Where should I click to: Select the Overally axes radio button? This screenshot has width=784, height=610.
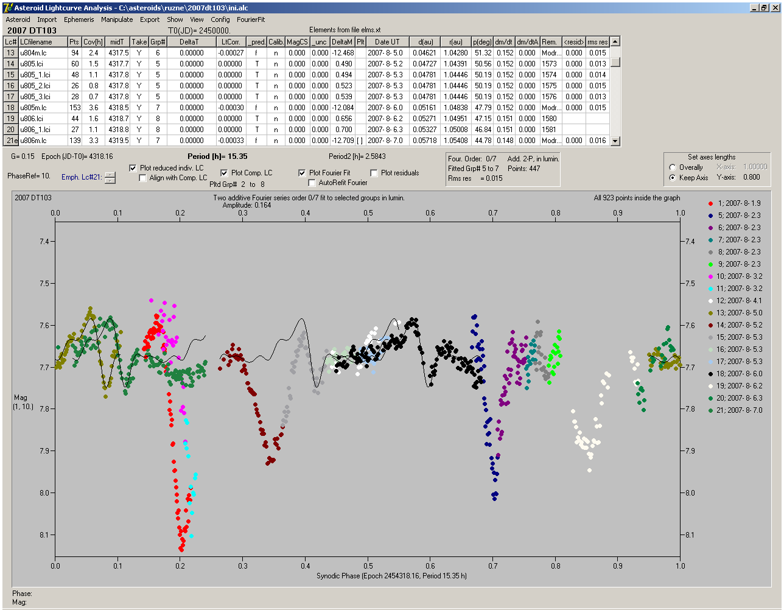(673, 167)
